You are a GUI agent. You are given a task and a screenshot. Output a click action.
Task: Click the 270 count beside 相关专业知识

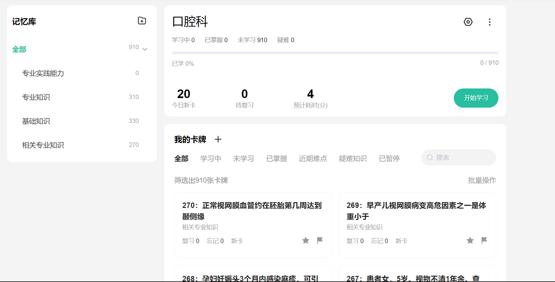[x=134, y=145]
